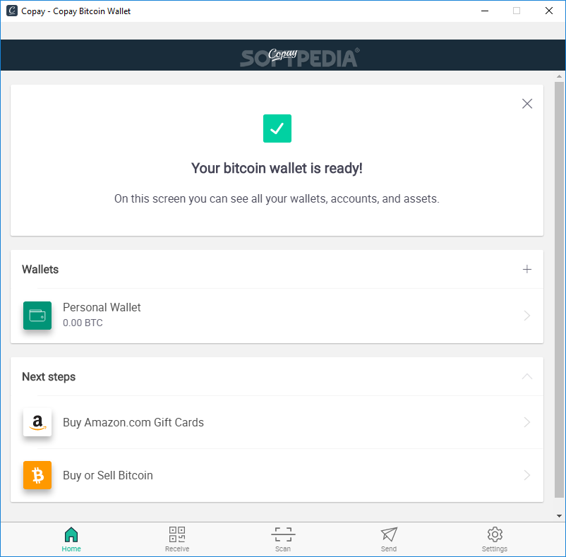Click the Copay logo in header

[x=283, y=54]
